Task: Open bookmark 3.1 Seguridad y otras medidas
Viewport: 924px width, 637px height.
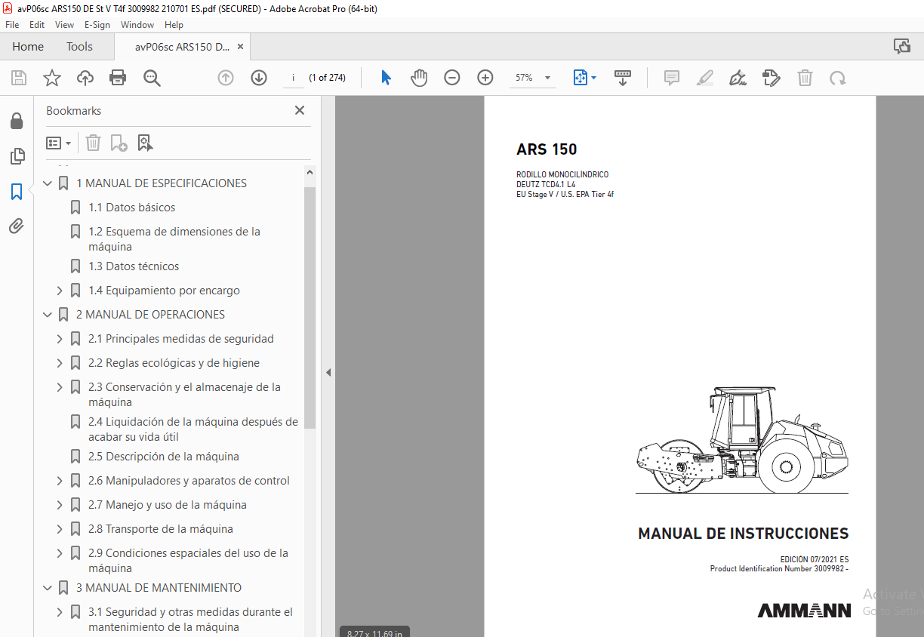Action: tap(190, 620)
